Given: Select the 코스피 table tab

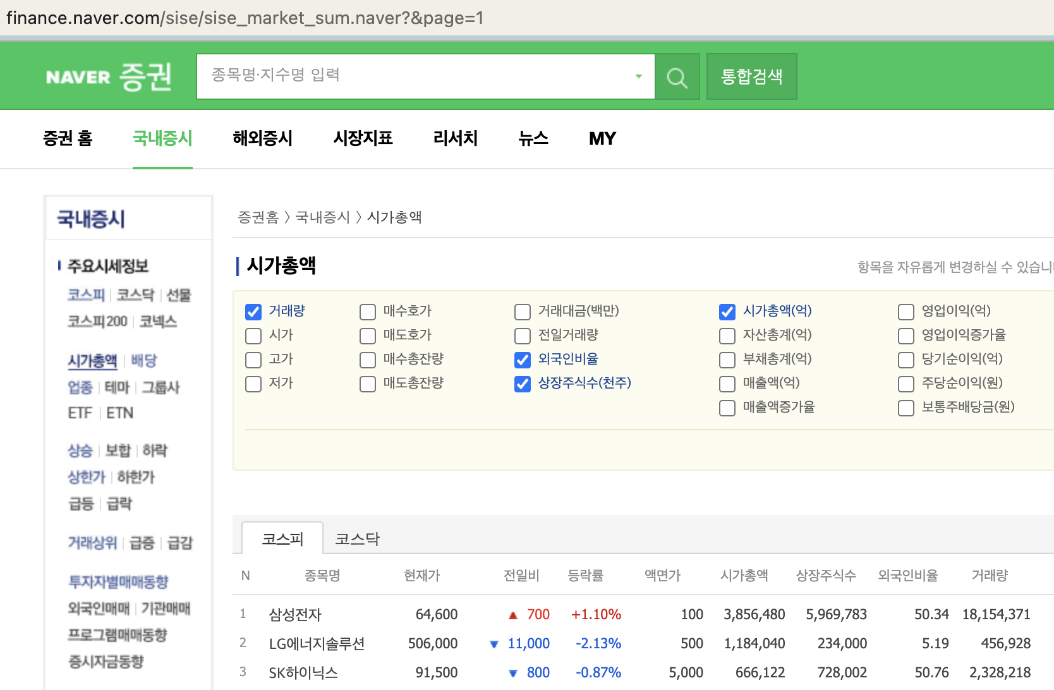Looking at the screenshot, I should (282, 538).
